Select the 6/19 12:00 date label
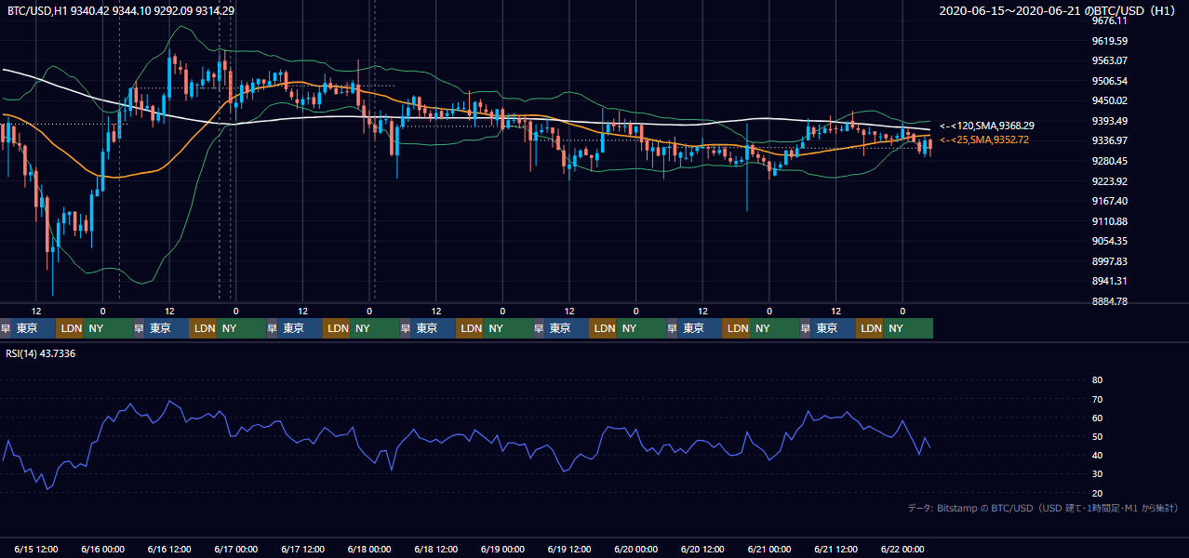The image size is (1189, 558). (568, 549)
